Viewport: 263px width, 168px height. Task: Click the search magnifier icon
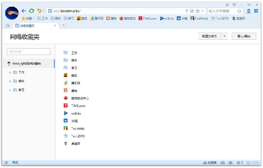(x=239, y=11)
